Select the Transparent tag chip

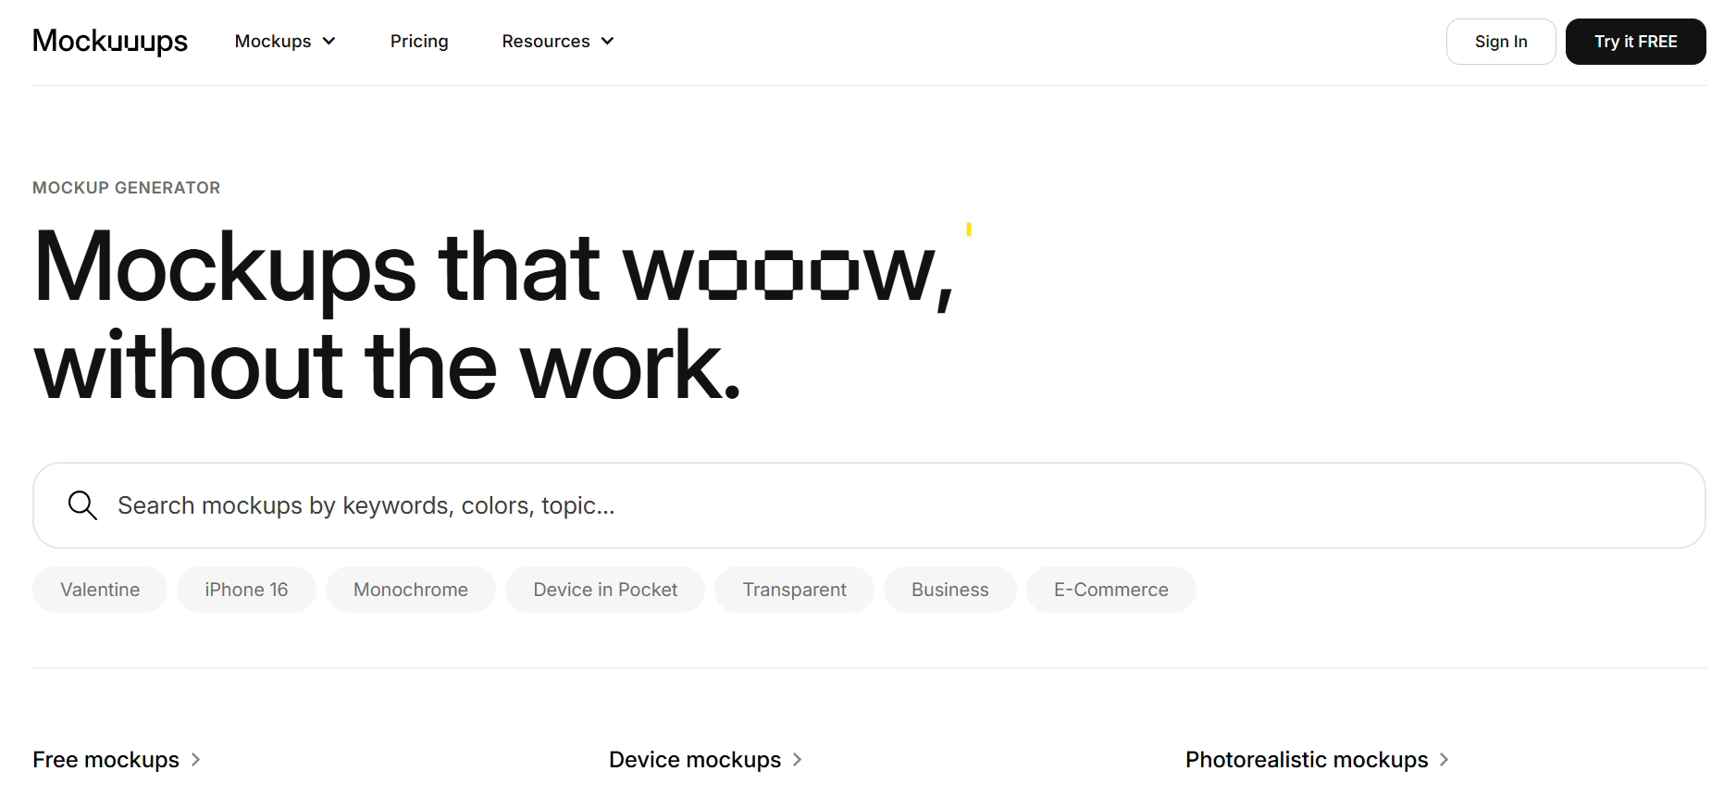[x=794, y=590]
